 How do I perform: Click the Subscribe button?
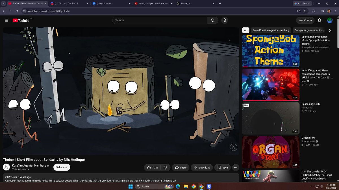coord(62,167)
